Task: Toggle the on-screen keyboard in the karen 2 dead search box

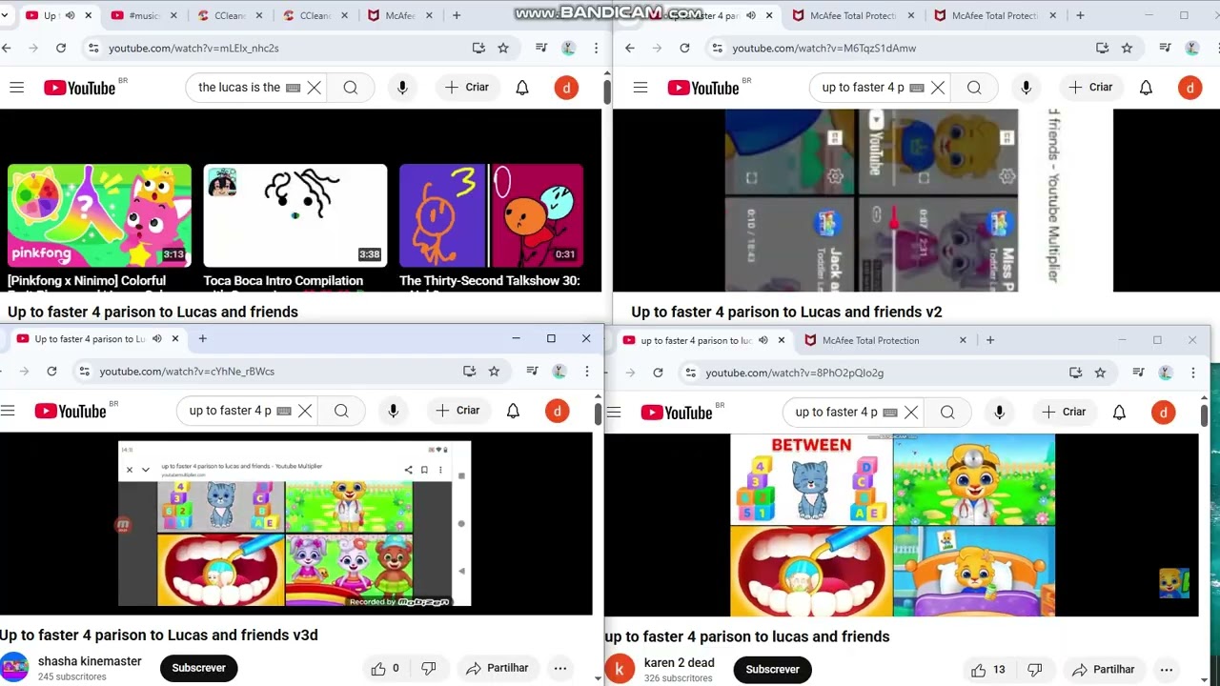Action: tap(890, 413)
